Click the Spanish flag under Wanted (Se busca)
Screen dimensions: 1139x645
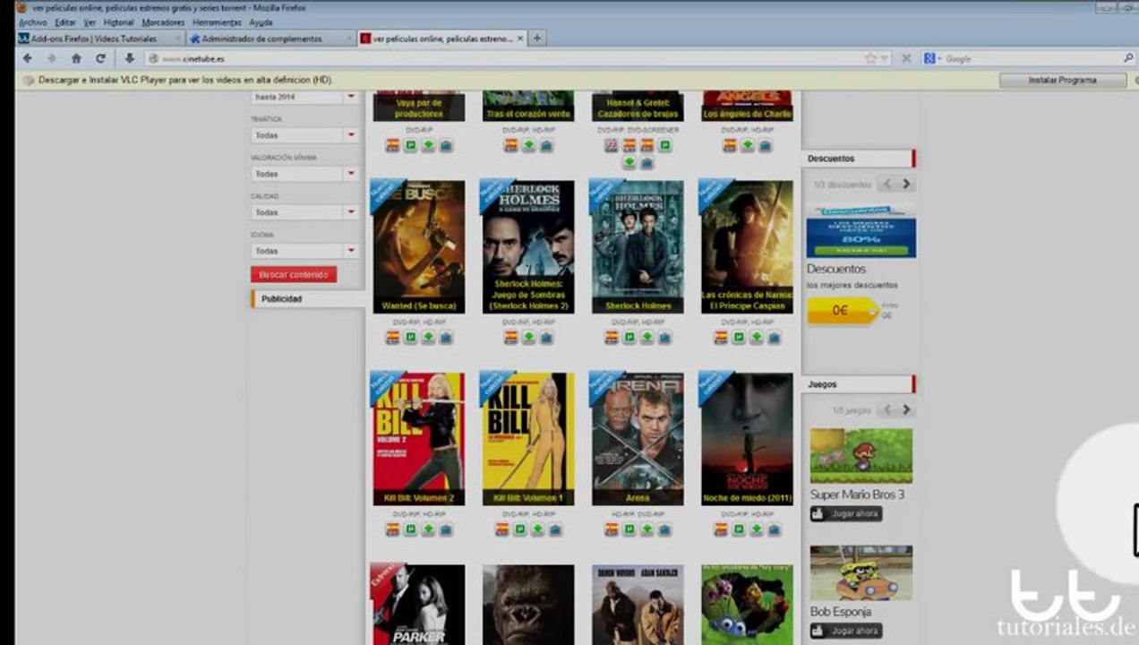[x=392, y=337]
